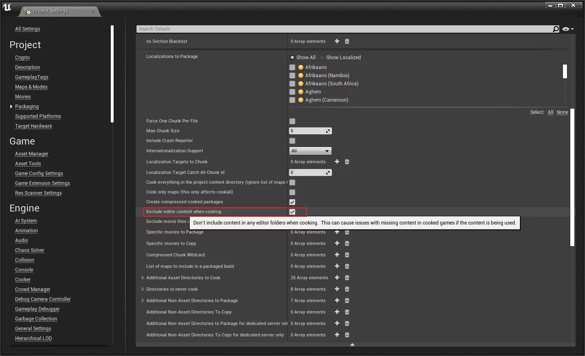Uncheck Create compressed cooked packages
Screen dimensions: 585x356
click(x=292, y=202)
